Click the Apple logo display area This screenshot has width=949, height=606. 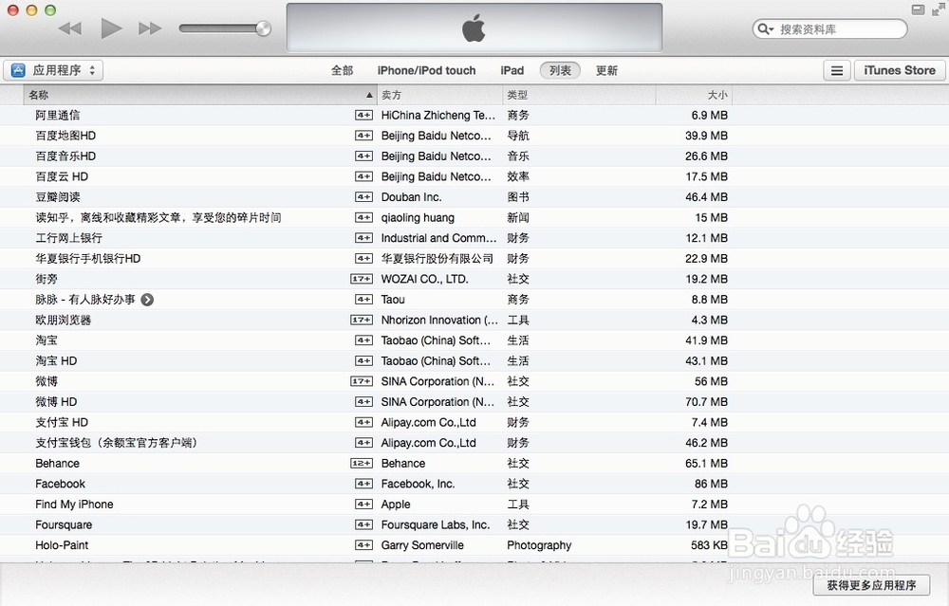tap(474, 28)
